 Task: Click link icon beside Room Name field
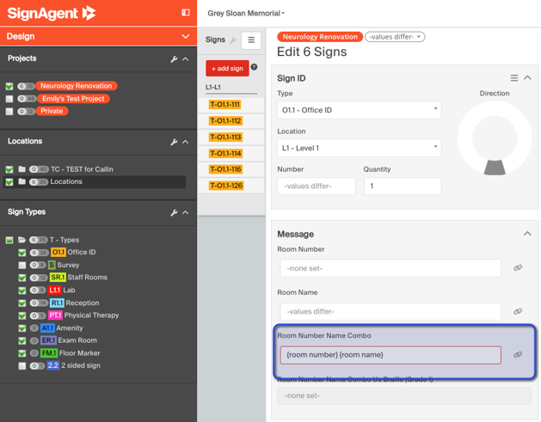(x=518, y=311)
